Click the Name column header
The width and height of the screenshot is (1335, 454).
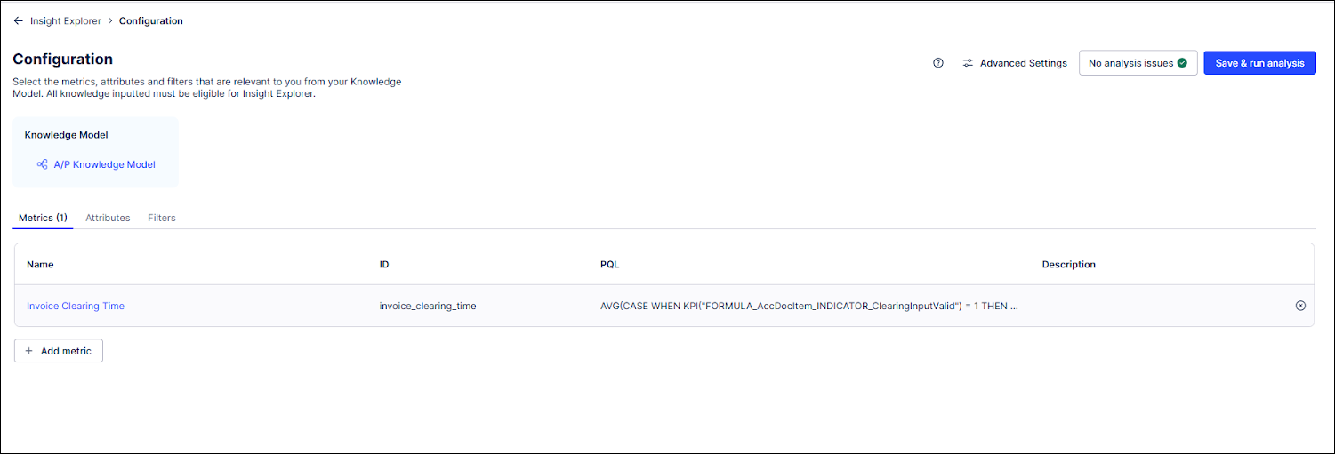[x=40, y=265]
